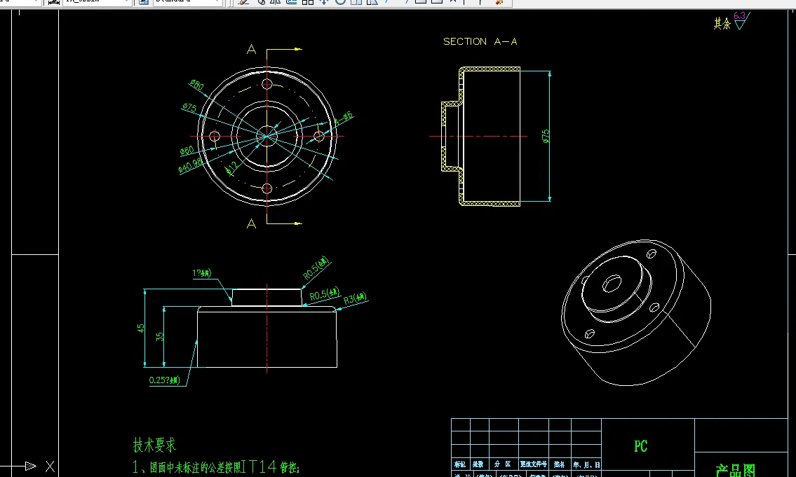
Task: Select the ø75 dimension in the section view
Action: (x=546, y=136)
